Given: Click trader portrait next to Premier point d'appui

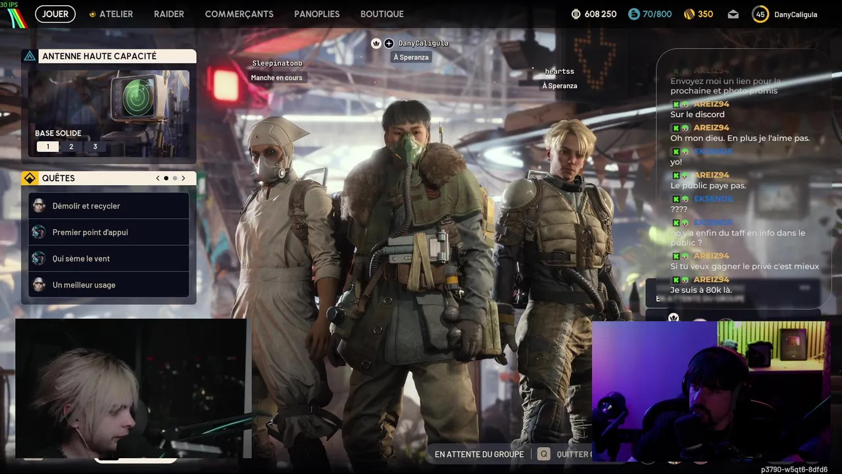Looking at the screenshot, I should tap(39, 232).
